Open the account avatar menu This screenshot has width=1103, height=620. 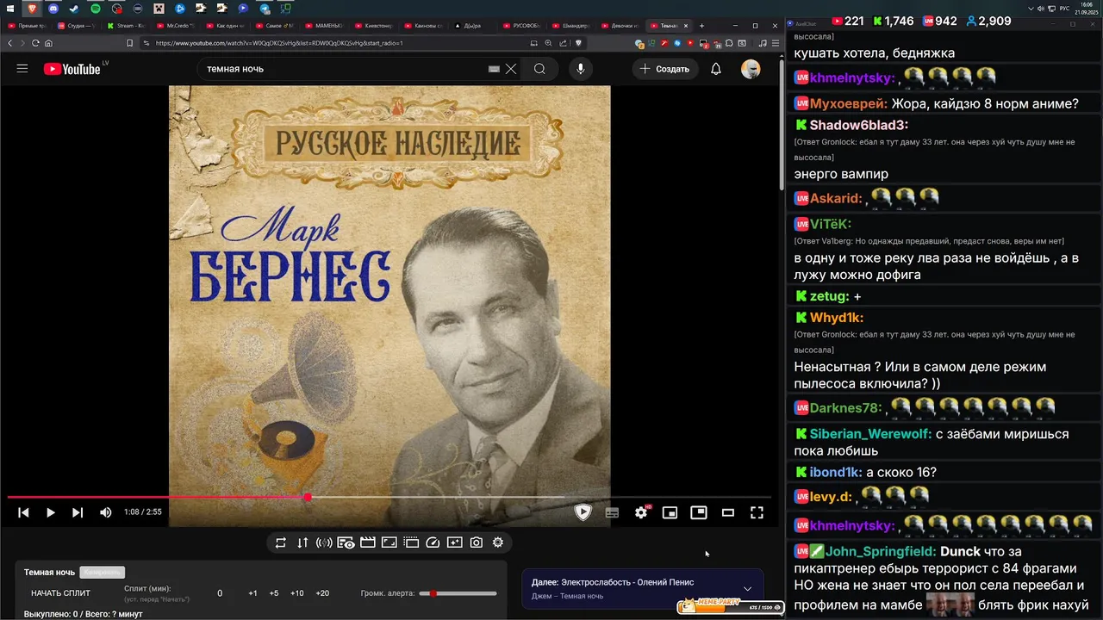point(751,69)
